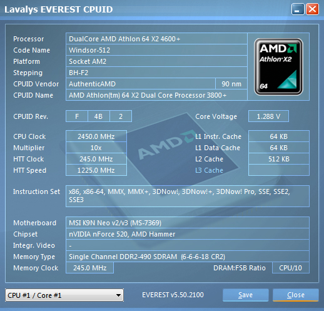The height and width of the screenshot is (311, 324).
Task: Click the DRAM:FSB Ratio CPU/10 box
Action: coord(291,268)
